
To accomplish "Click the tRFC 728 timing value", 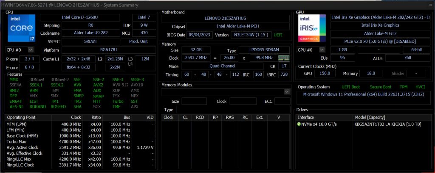I will 284,74.
